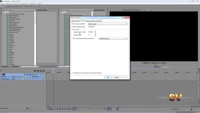Toggle Loop Playback in timeline transport
This screenshot has height=113, width=200.
coord(50,109)
